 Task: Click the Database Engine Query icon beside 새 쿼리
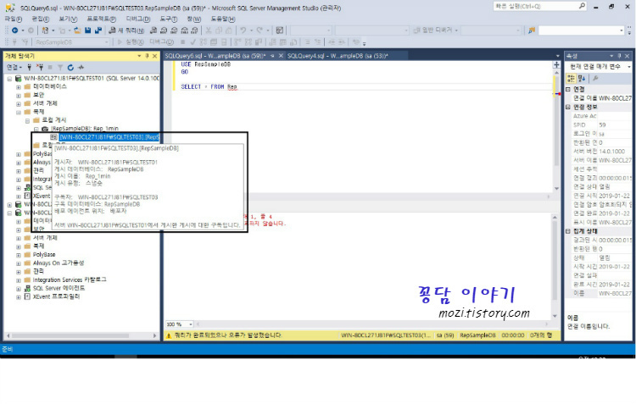pos(153,30)
